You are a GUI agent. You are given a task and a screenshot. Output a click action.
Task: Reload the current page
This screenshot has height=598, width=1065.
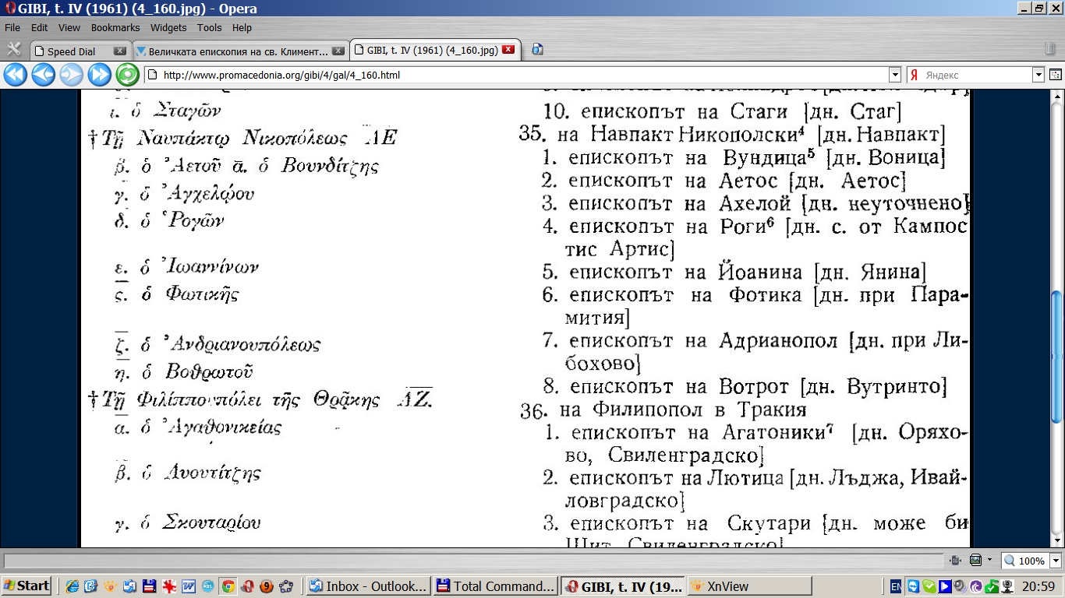click(x=127, y=75)
